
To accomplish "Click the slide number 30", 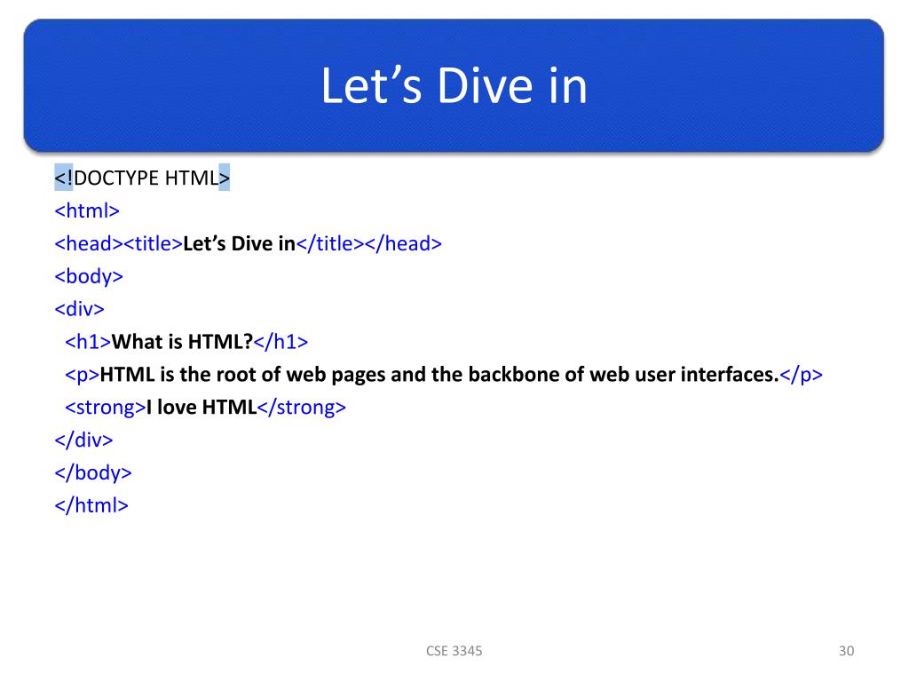I will tap(846, 651).
